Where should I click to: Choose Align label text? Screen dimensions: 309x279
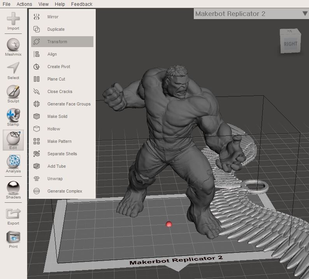click(52, 54)
